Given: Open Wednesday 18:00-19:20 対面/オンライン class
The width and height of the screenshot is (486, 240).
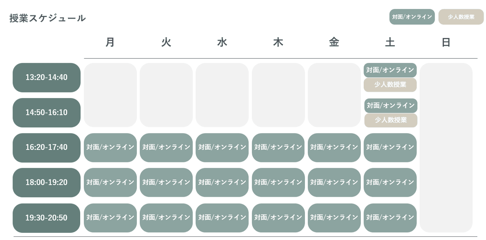Looking at the screenshot, I should pyautogui.click(x=222, y=182).
